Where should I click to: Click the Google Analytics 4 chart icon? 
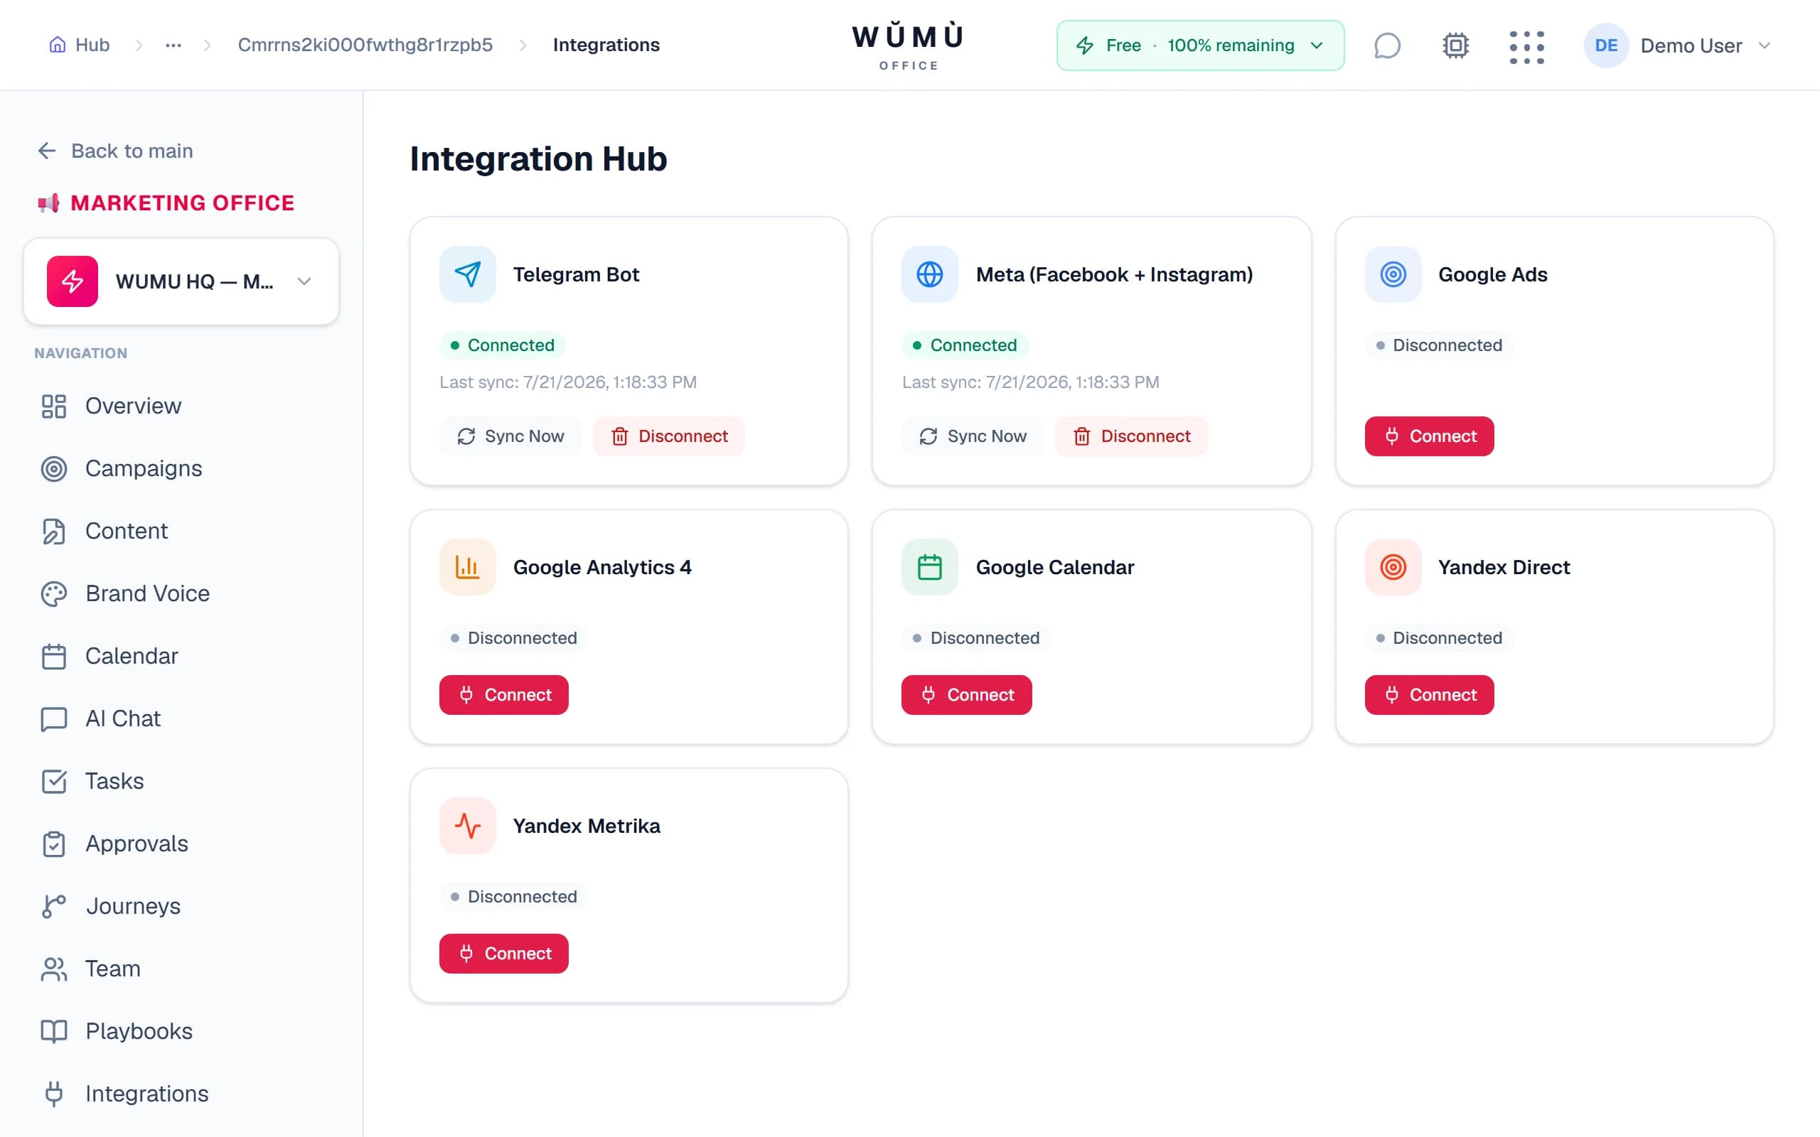point(467,567)
